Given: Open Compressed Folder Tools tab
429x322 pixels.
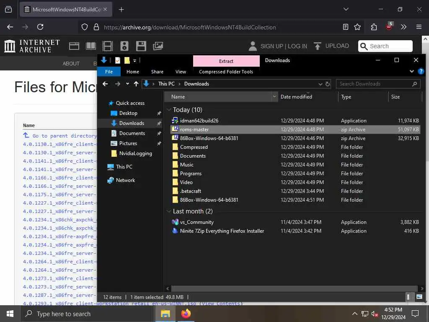Looking at the screenshot, I should point(226,71).
